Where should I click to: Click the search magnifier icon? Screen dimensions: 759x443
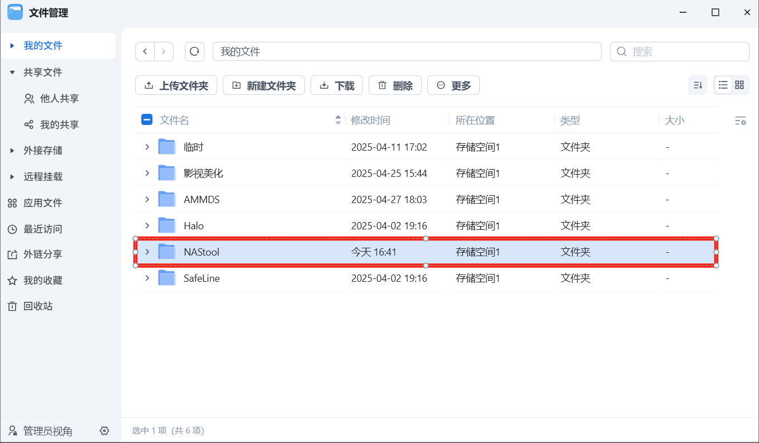click(x=621, y=51)
